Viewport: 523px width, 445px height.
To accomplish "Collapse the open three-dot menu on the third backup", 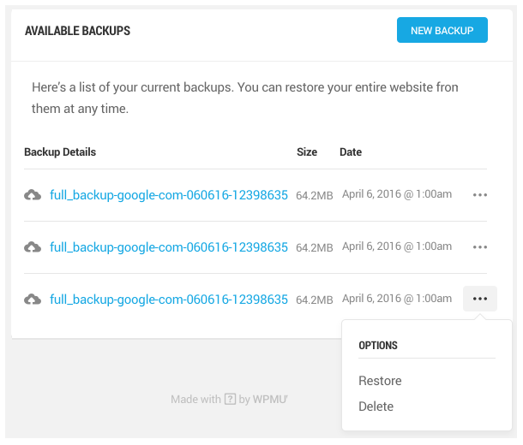I will click(480, 299).
